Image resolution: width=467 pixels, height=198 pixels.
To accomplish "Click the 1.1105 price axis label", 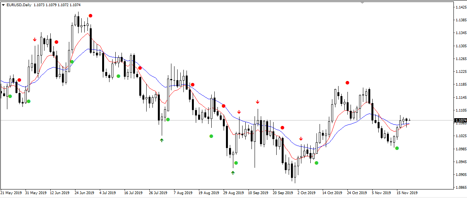I will [x=460, y=110].
